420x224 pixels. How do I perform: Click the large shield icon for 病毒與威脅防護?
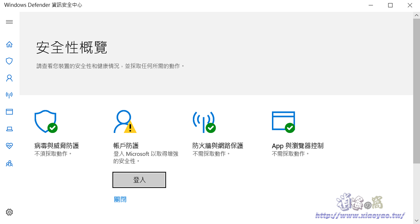pyautogui.click(x=46, y=122)
